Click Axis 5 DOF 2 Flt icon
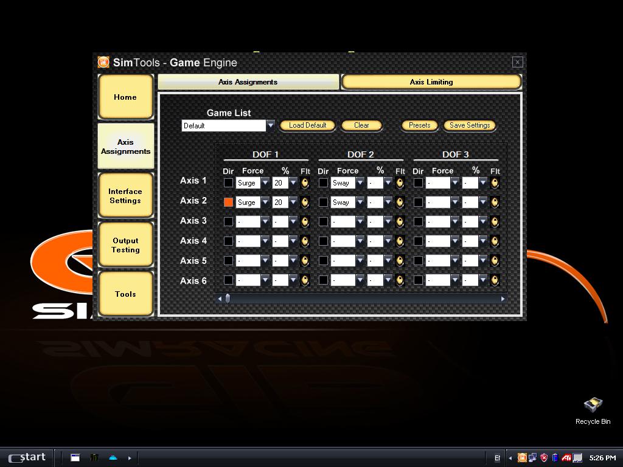623x467 pixels. [400, 260]
